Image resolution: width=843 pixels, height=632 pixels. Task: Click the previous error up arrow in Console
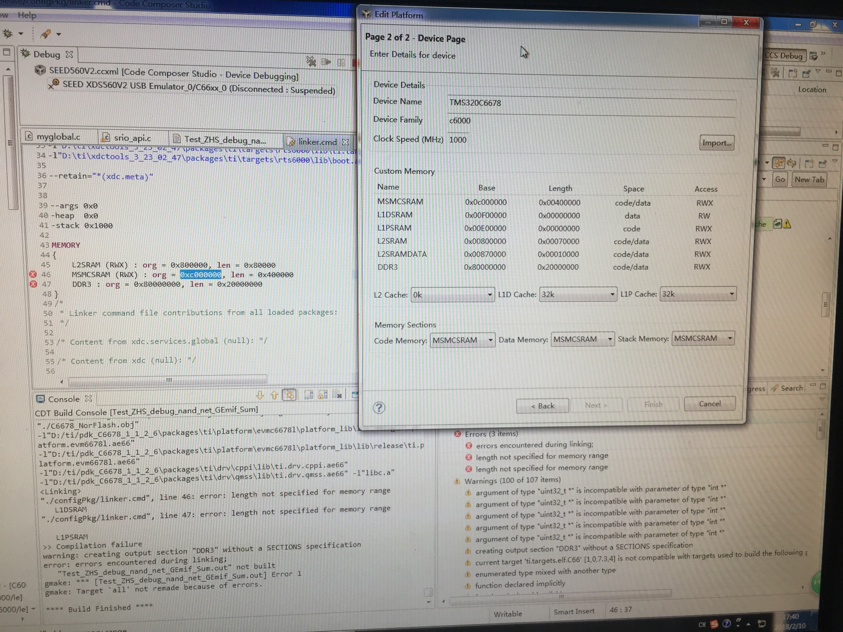click(x=274, y=395)
